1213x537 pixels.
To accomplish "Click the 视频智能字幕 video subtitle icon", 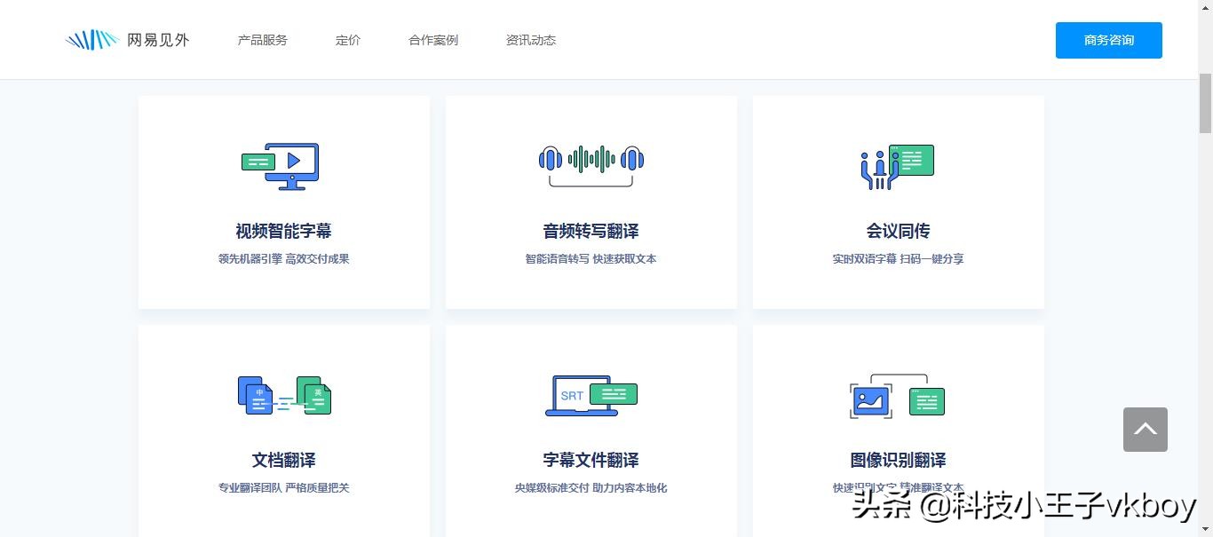I will [282, 166].
